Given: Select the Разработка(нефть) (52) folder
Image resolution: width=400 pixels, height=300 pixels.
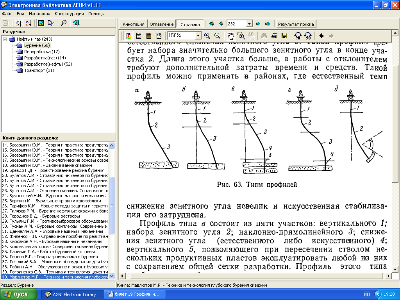Looking at the screenshot, I should tap(48, 64).
